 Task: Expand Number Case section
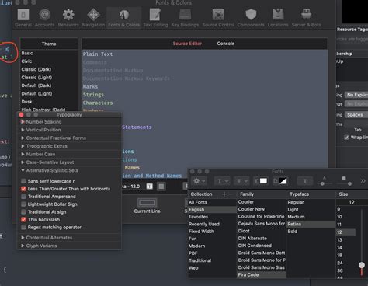point(23,154)
